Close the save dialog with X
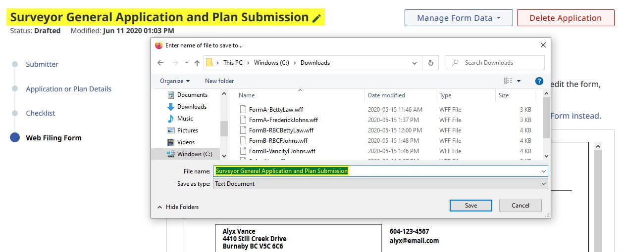The width and height of the screenshot is (625, 252). (x=543, y=45)
